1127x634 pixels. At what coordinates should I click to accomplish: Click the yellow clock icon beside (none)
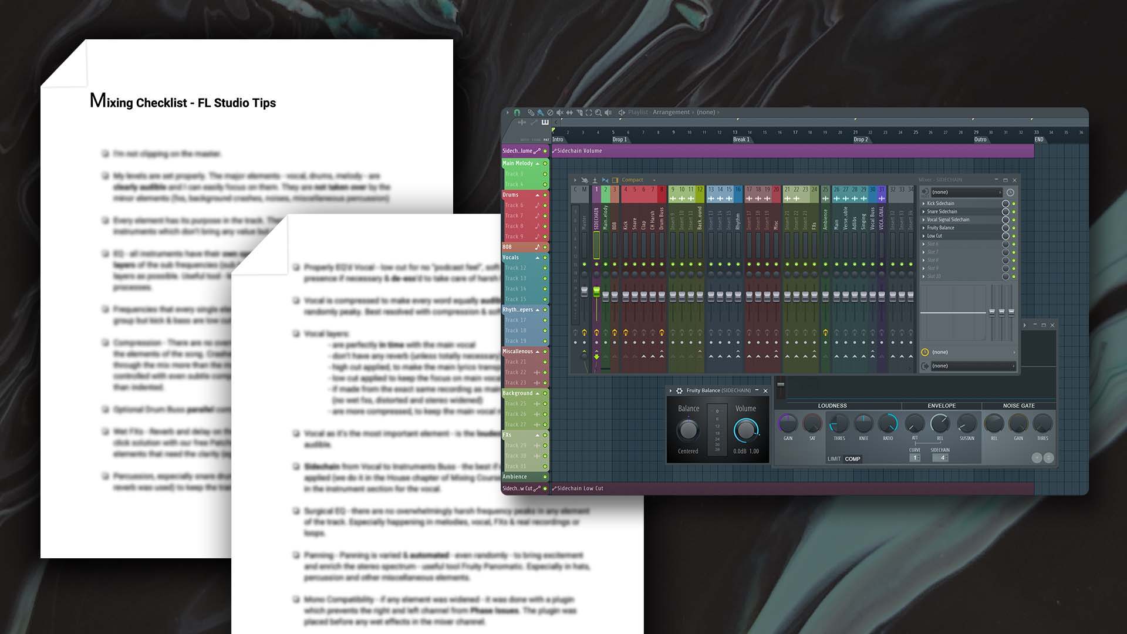[925, 352]
